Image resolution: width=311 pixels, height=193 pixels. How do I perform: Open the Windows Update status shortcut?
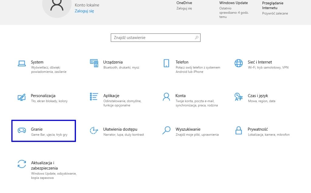click(233, 3)
